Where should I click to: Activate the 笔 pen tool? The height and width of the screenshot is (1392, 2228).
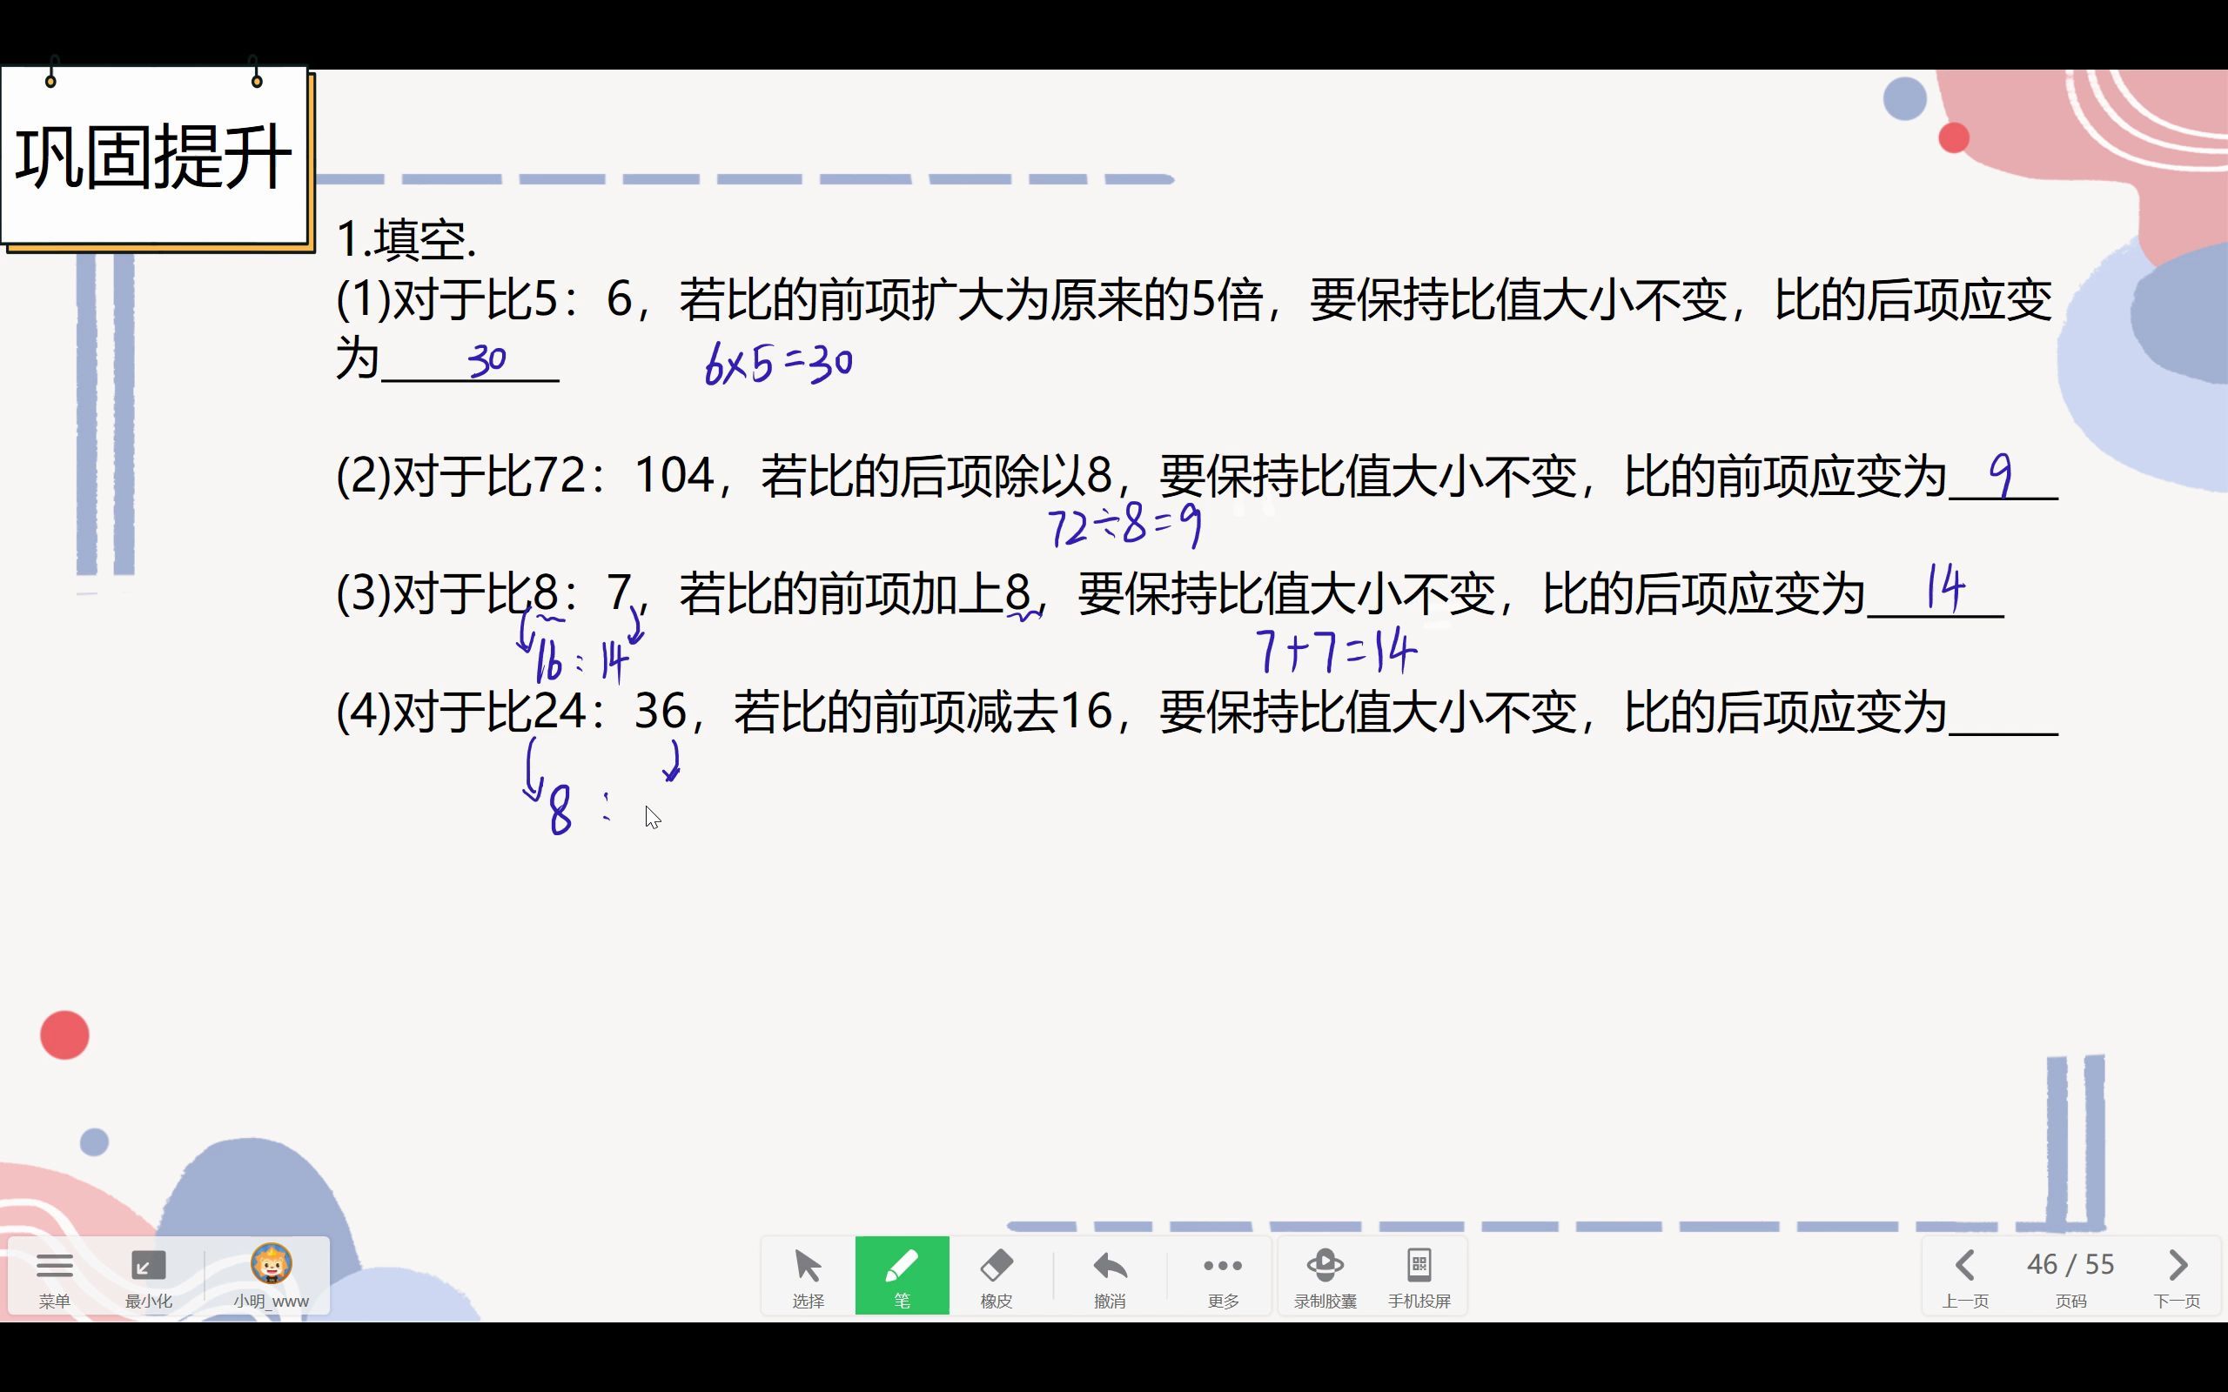(902, 1276)
